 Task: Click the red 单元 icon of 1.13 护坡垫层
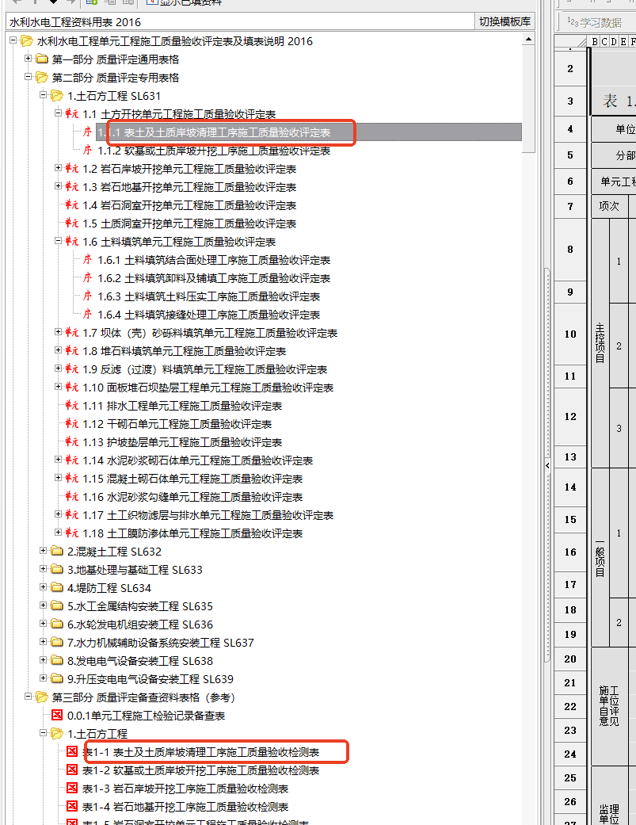(72, 442)
